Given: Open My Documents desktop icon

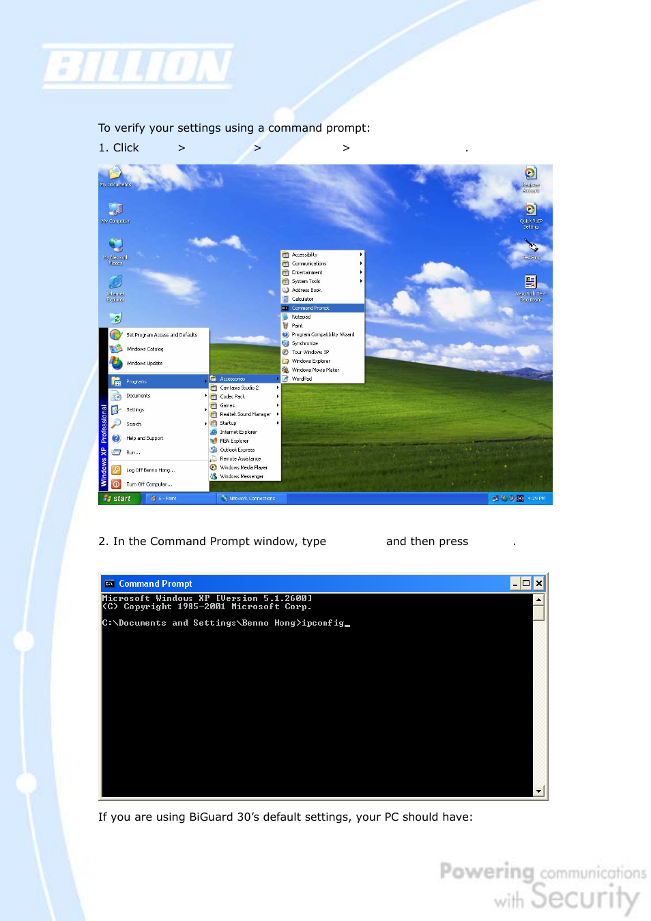Looking at the screenshot, I should pyautogui.click(x=115, y=175).
